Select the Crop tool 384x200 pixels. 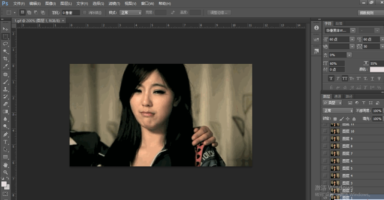[5, 59]
